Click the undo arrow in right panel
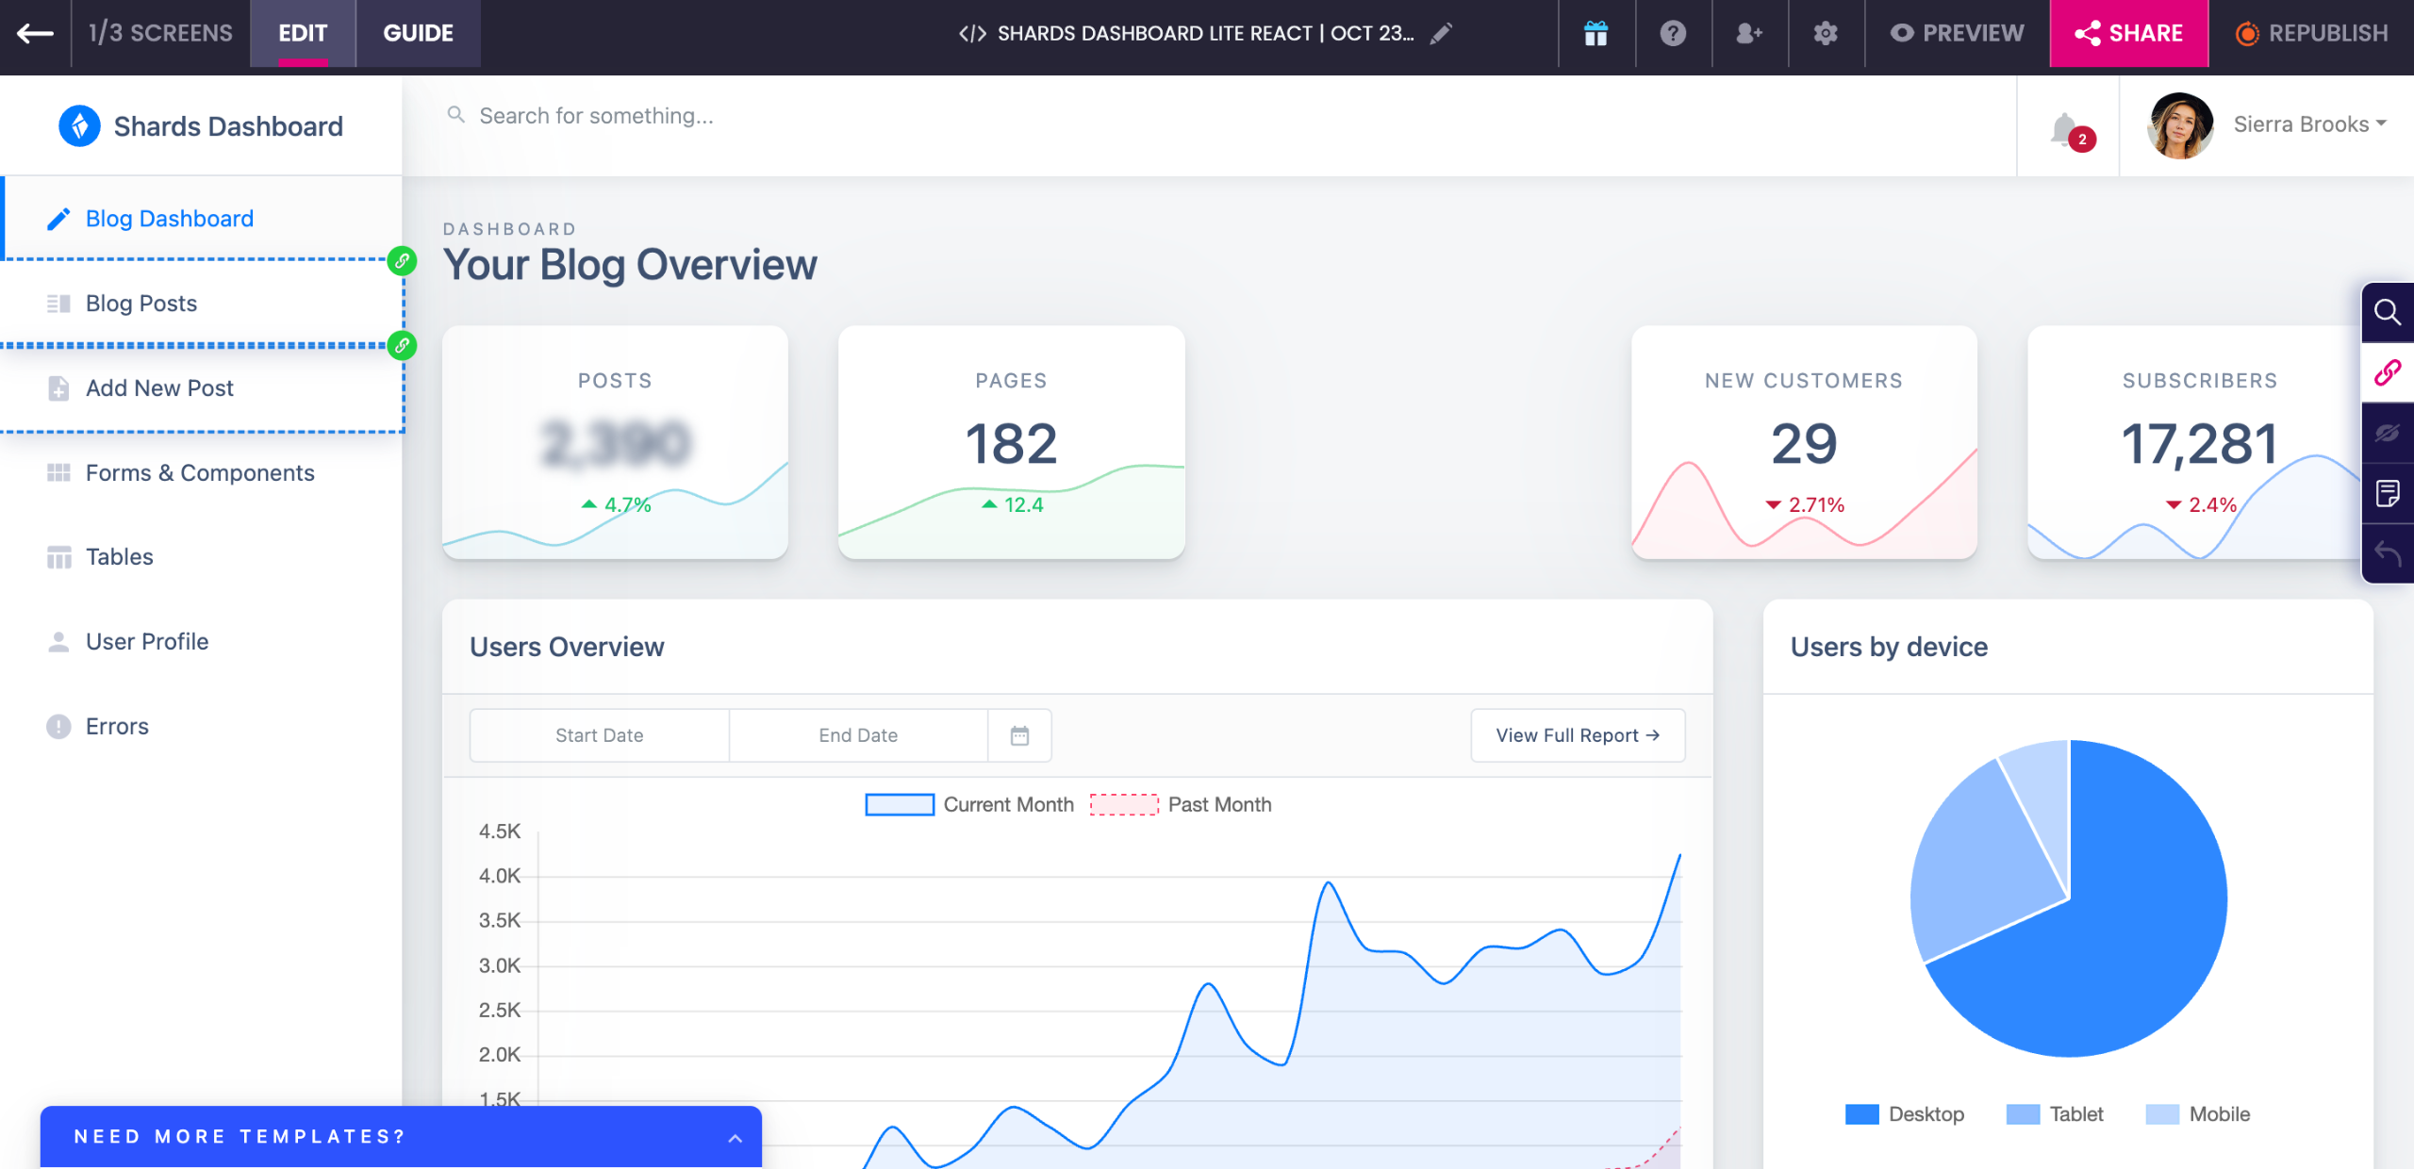The width and height of the screenshot is (2414, 1169). pos(2387,553)
